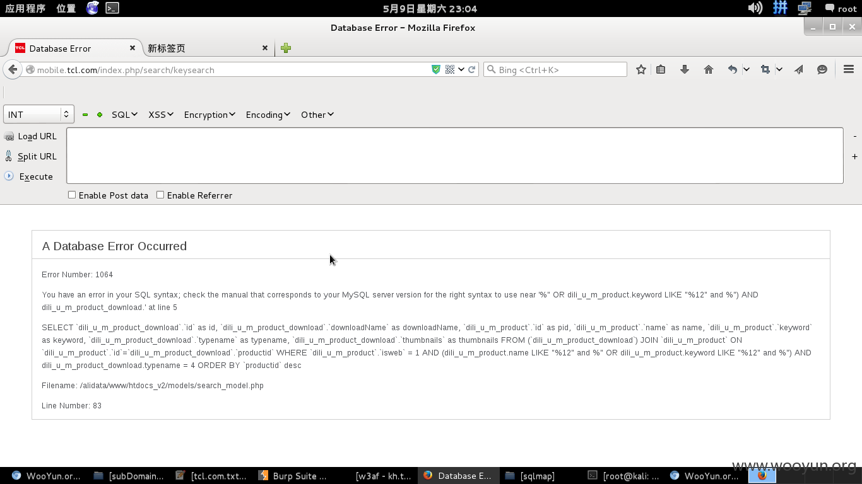Click the green shield security icon
The width and height of the screenshot is (862, 484).
pos(435,69)
